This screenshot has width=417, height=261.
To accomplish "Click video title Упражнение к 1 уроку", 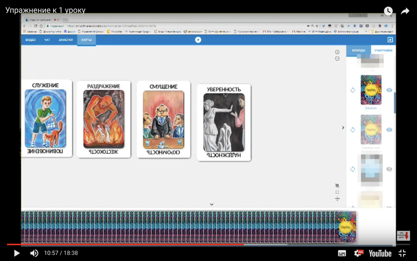I will point(46,10).
